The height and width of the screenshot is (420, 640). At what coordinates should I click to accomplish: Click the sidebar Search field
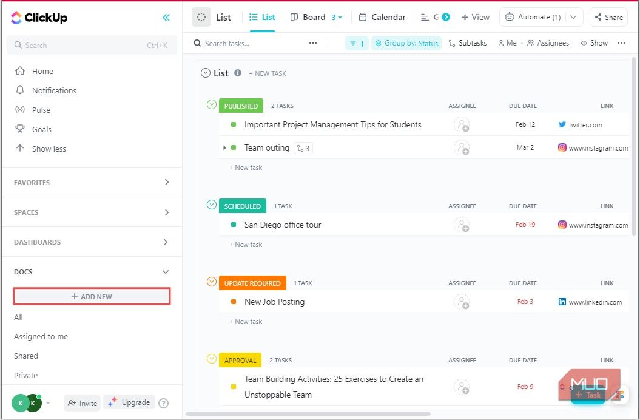point(92,46)
